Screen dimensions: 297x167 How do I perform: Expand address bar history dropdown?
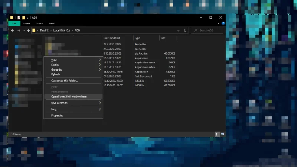[x=179, y=30]
